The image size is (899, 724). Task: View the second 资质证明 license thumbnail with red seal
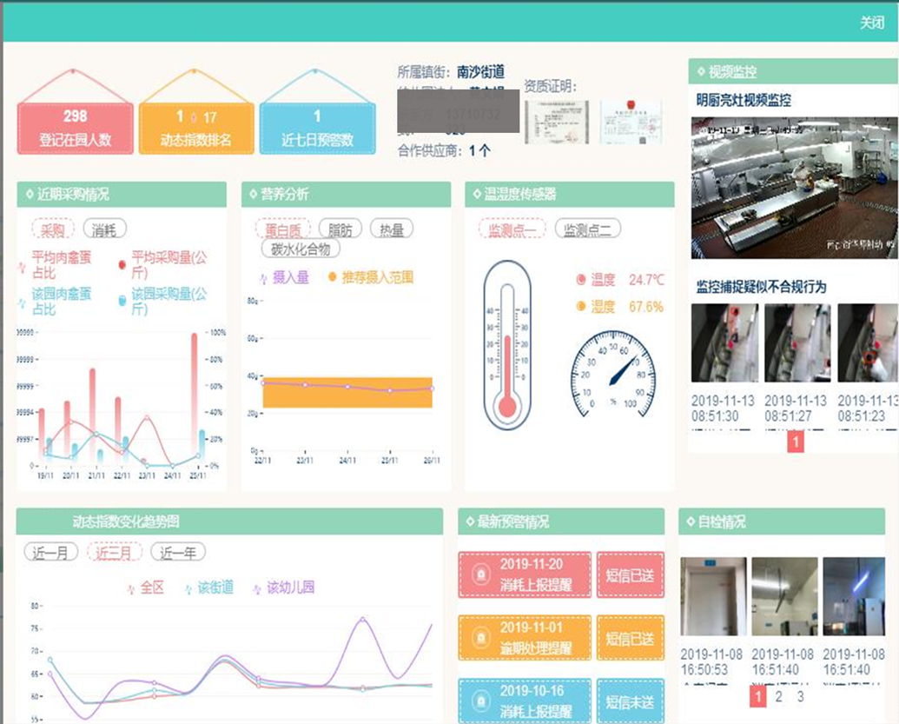[631, 122]
